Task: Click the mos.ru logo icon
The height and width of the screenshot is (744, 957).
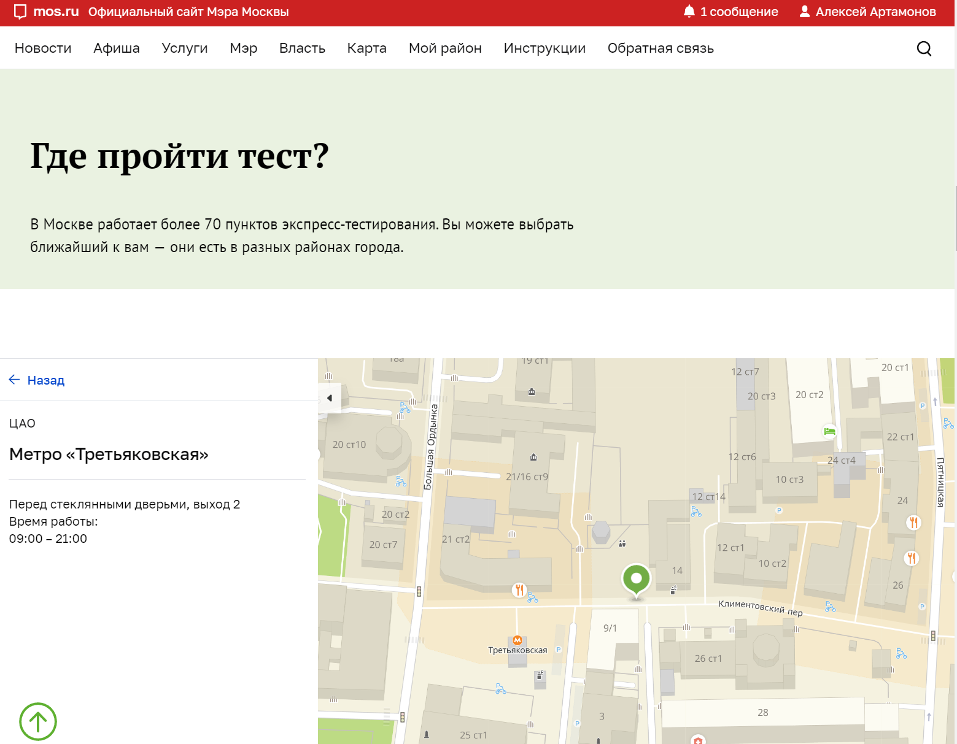Action: (20, 12)
